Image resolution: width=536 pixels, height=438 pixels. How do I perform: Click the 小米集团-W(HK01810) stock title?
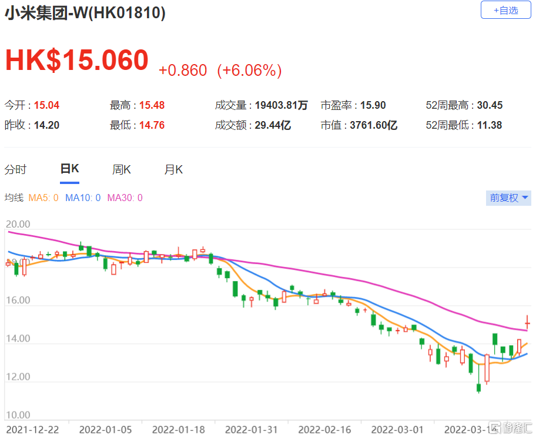tap(85, 13)
